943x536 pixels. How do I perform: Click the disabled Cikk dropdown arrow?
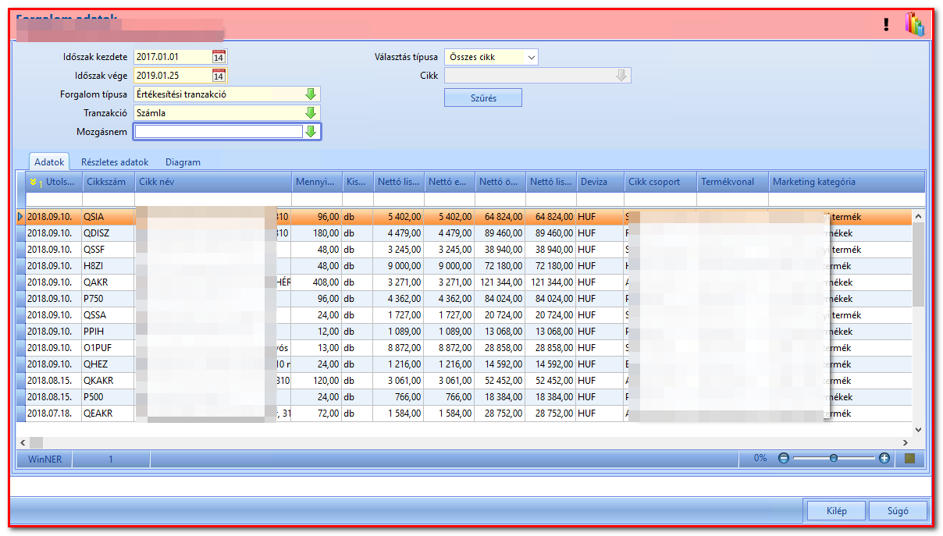621,76
